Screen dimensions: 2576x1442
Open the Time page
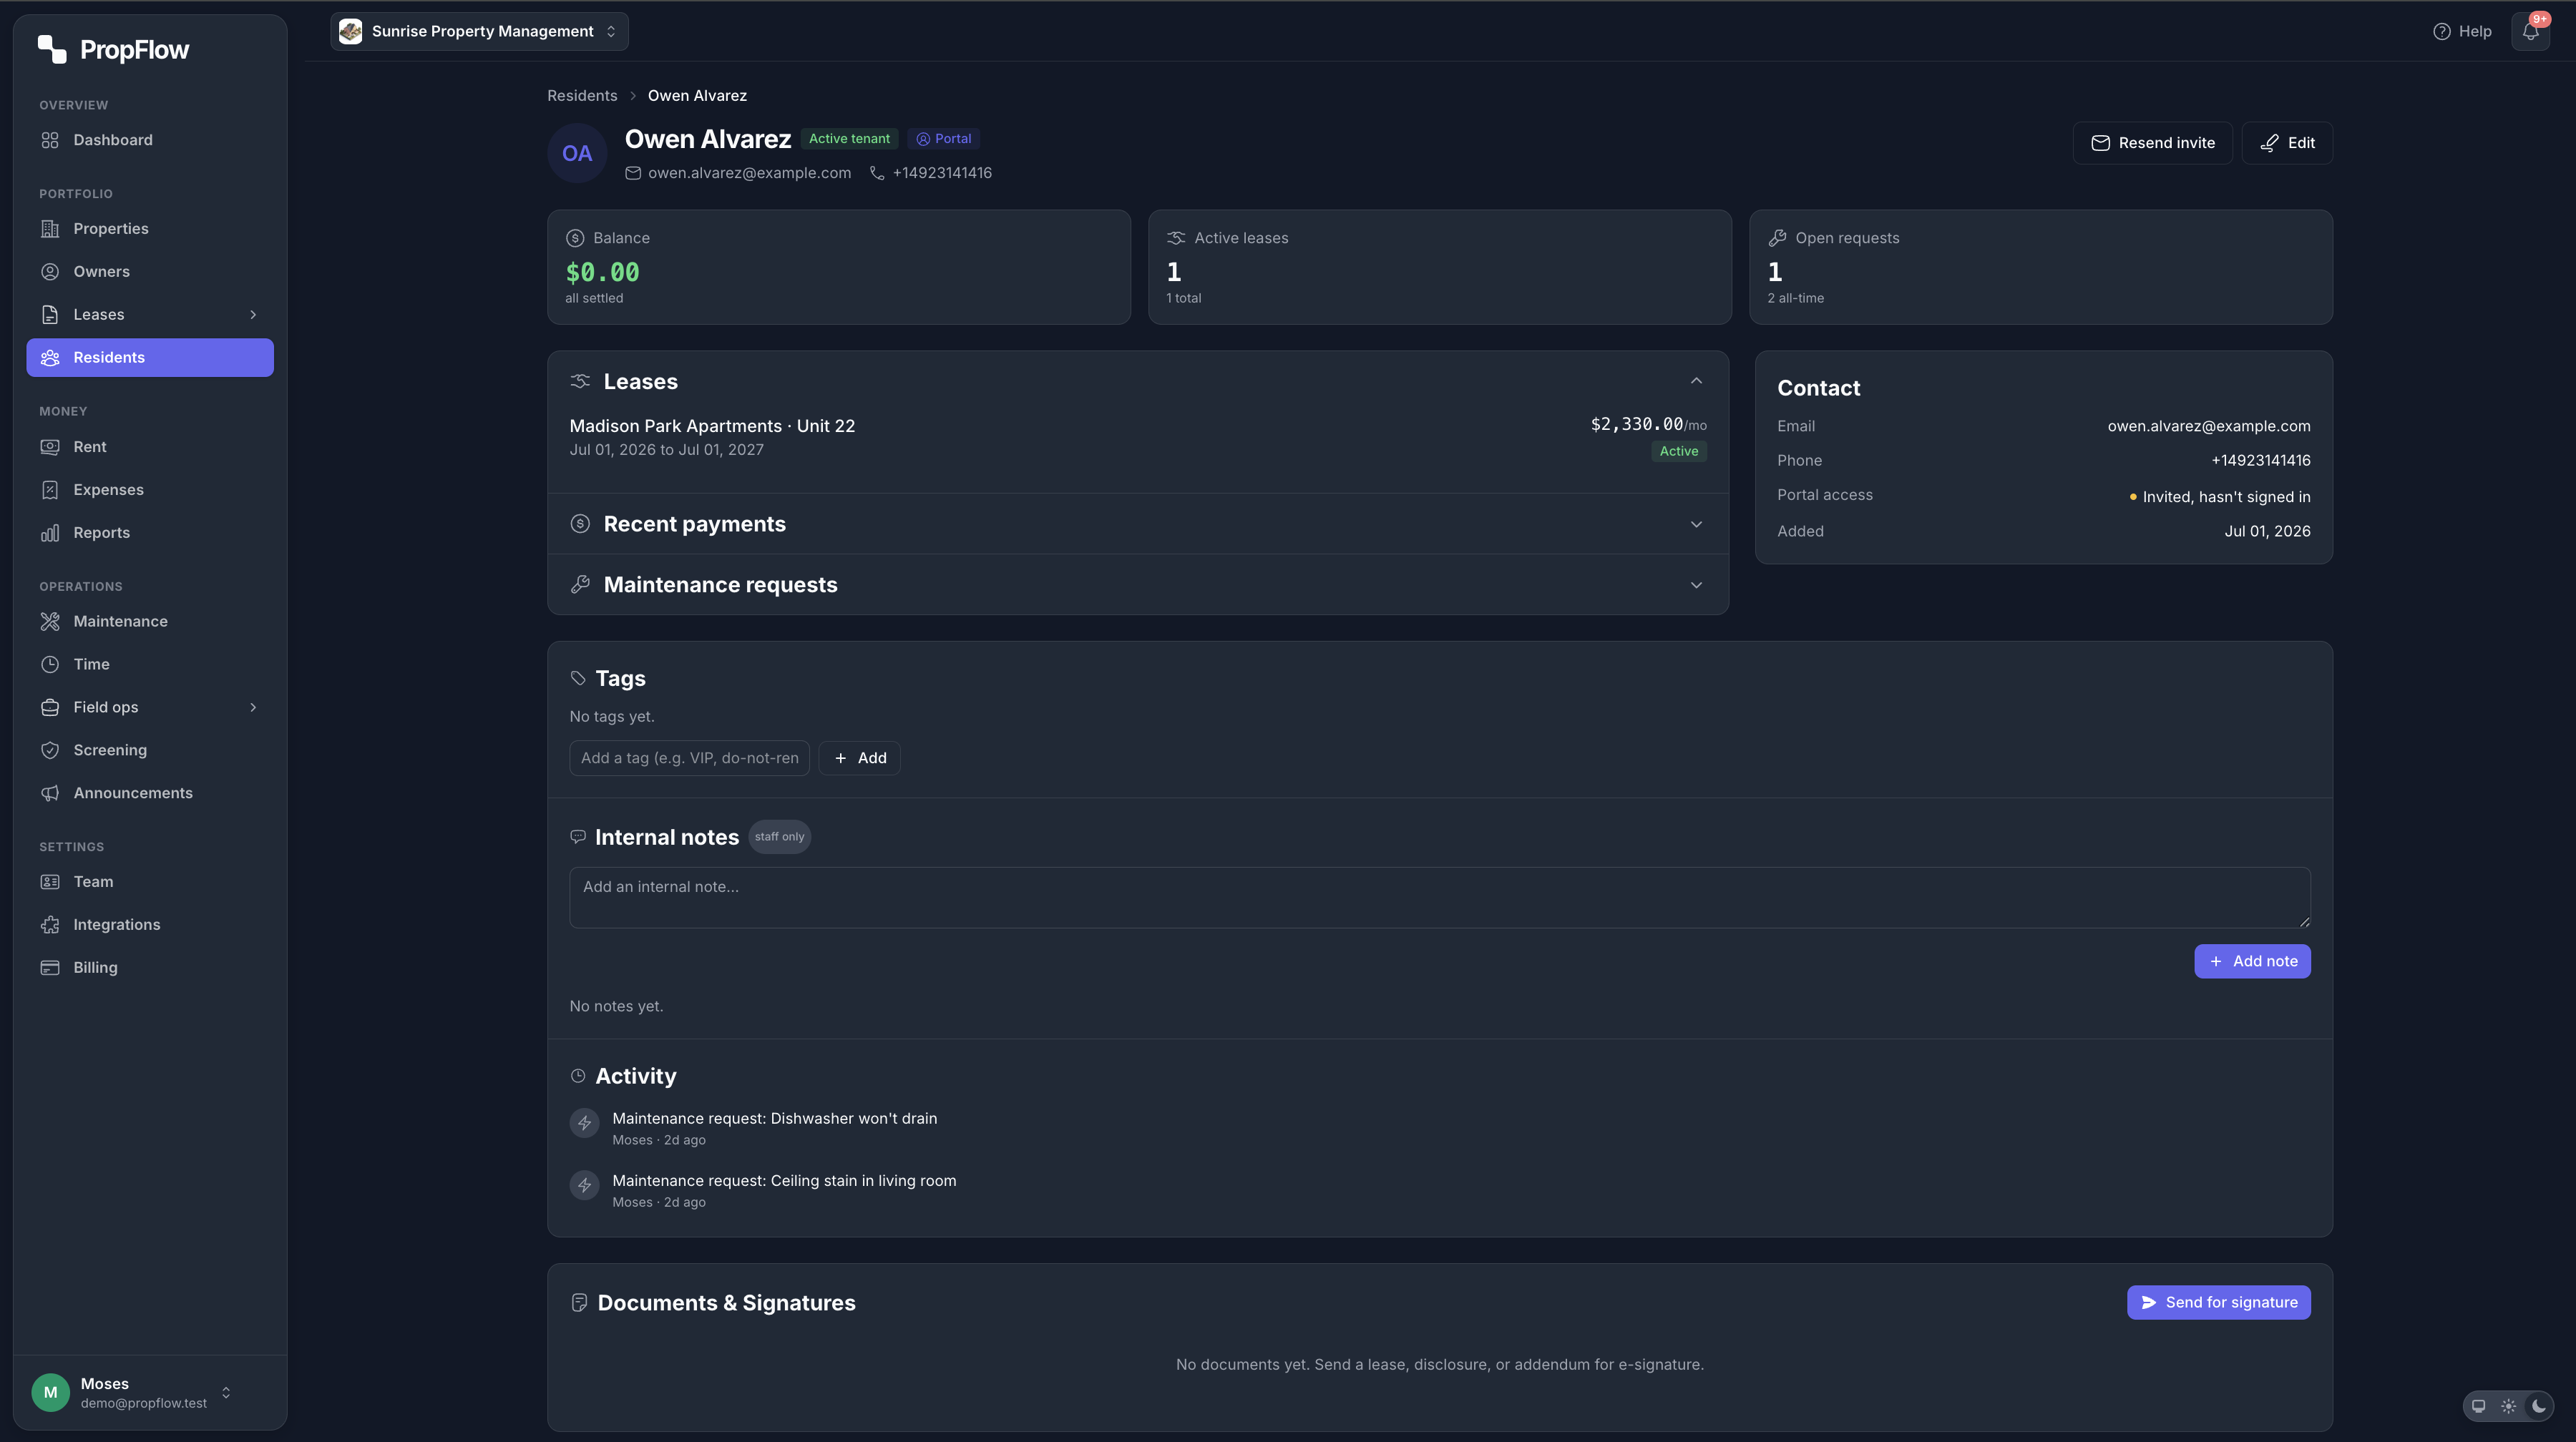pyautogui.click(x=150, y=664)
